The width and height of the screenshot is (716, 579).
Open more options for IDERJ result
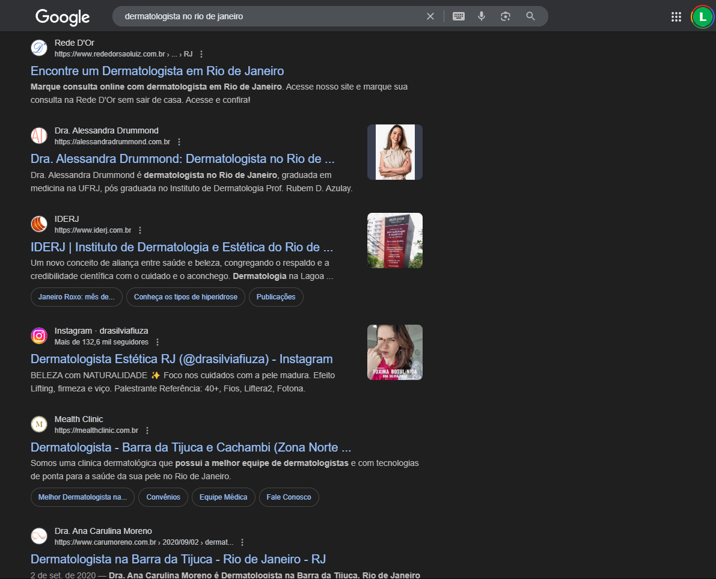click(x=140, y=230)
